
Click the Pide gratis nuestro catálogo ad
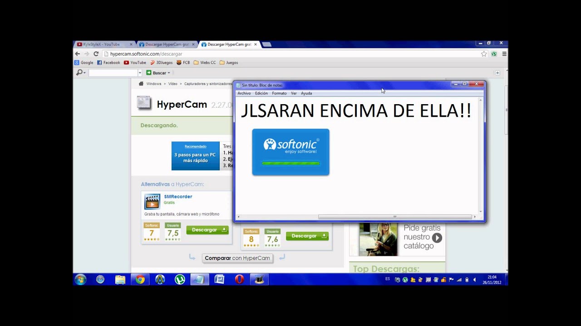(x=397, y=240)
